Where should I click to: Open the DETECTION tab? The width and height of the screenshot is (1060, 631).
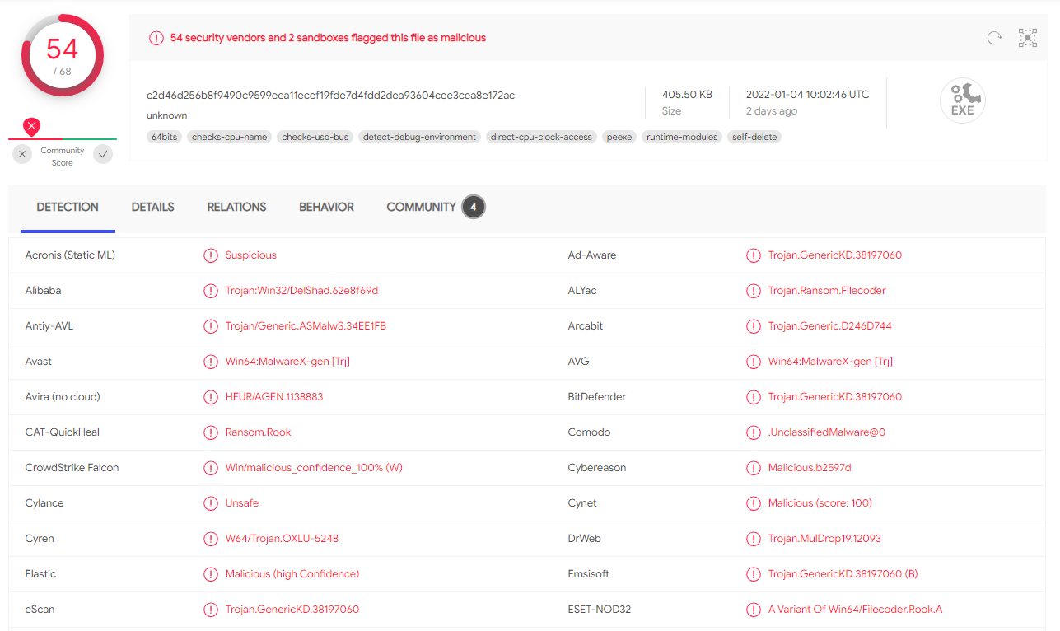pos(68,208)
